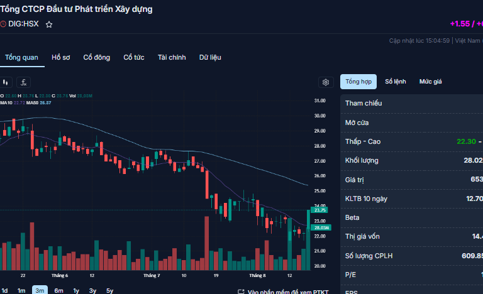Image resolution: width=483 pixels, height=294 pixels.
Task: Open the Hồ sơ tab
Action: [x=60, y=58]
